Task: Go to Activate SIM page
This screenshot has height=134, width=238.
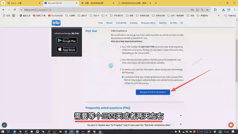Action: (121, 23)
